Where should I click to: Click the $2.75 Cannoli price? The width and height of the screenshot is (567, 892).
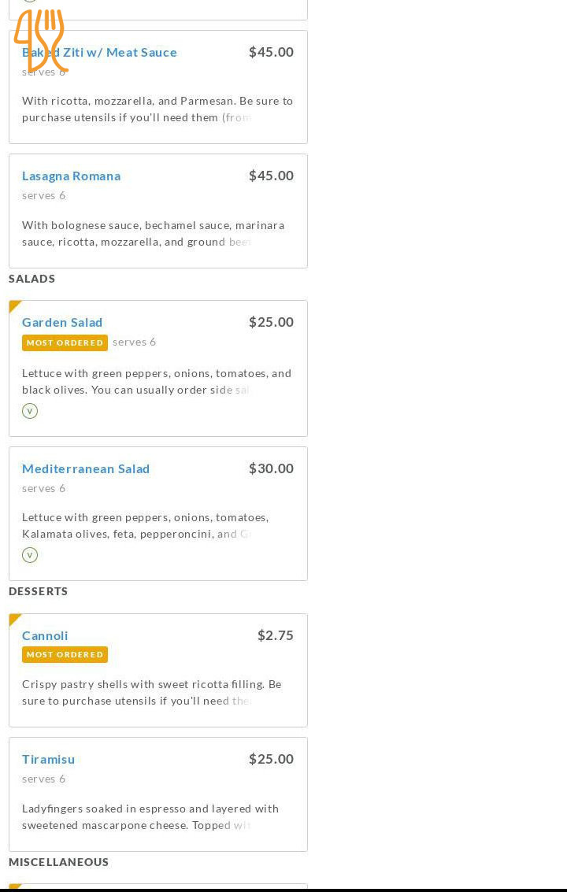coord(276,635)
